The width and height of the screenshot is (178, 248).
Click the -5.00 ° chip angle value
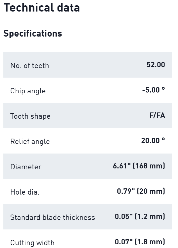point(153,90)
